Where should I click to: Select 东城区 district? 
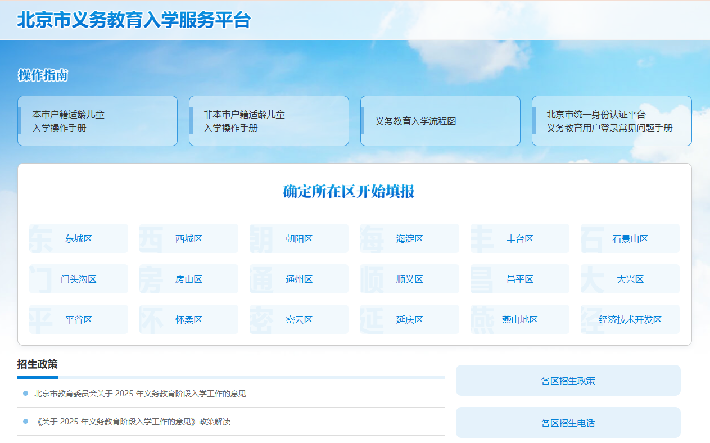pyautogui.click(x=79, y=239)
